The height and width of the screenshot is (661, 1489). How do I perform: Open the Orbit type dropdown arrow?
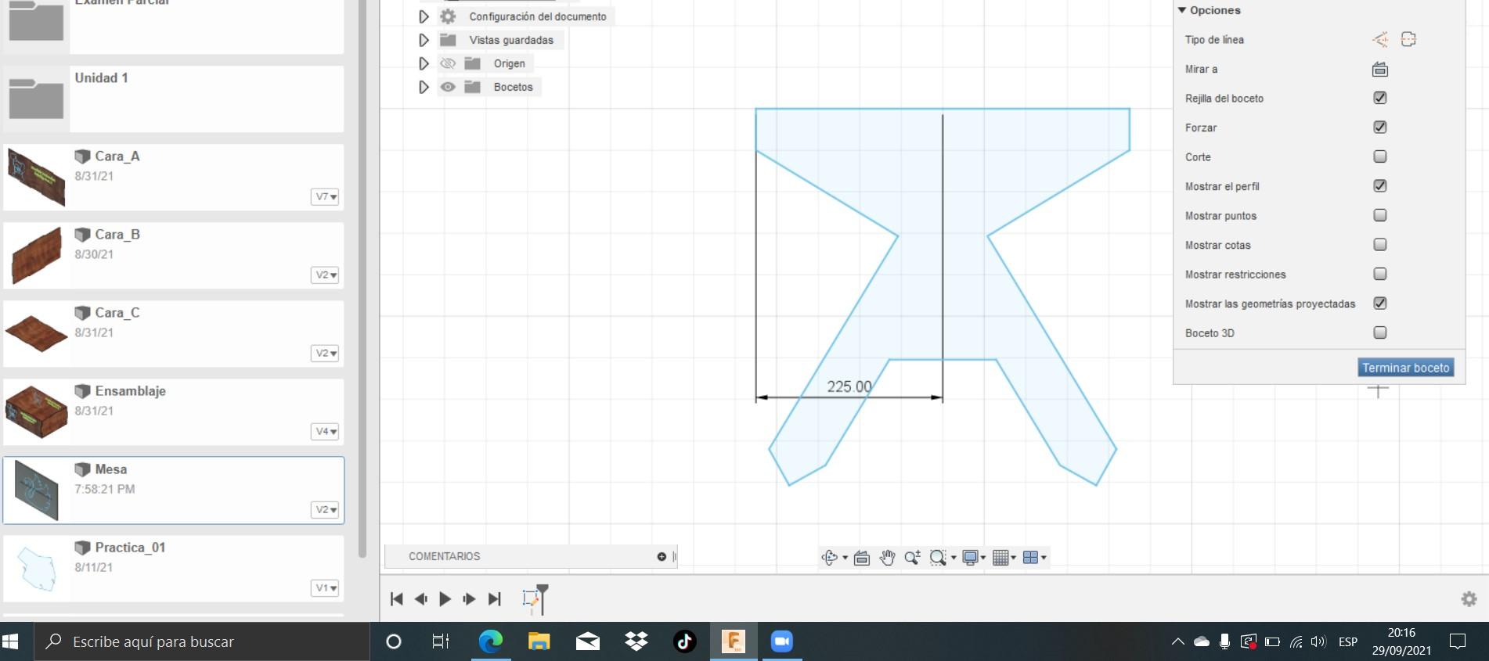pyautogui.click(x=845, y=558)
